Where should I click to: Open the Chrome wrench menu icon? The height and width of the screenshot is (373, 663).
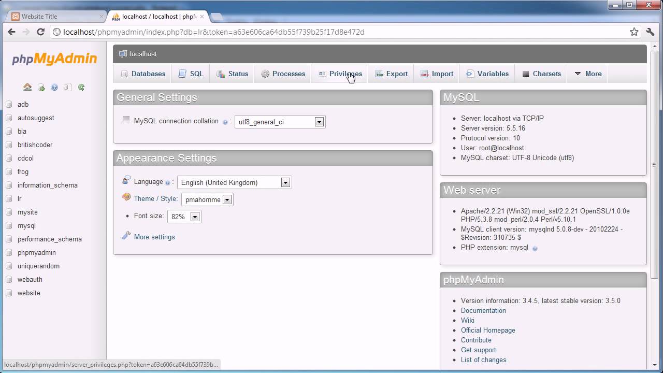coord(651,32)
